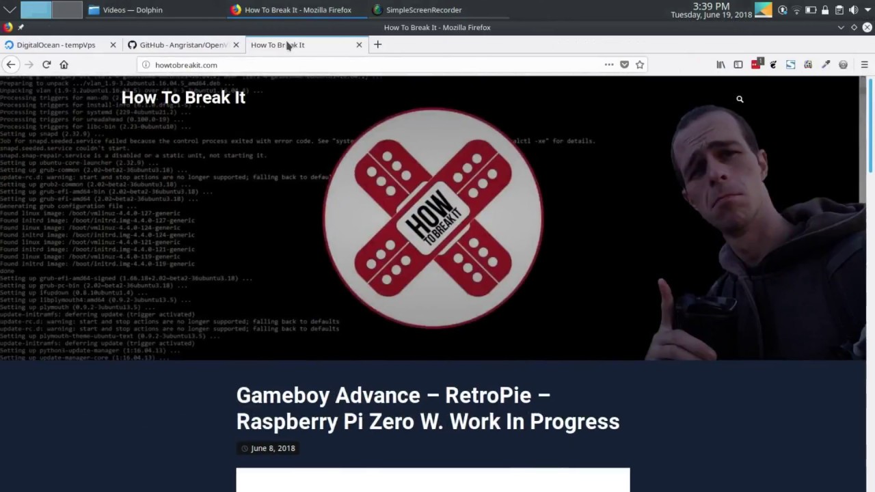Select Mozilla Firefox task in the panel

pyautogui.click(x=298, y=10)
